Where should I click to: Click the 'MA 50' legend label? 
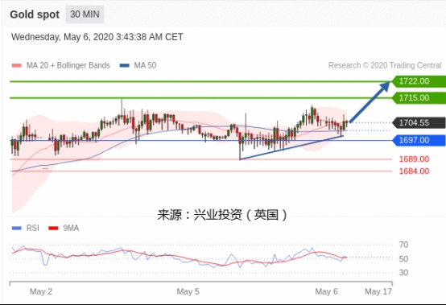(145, 65)
